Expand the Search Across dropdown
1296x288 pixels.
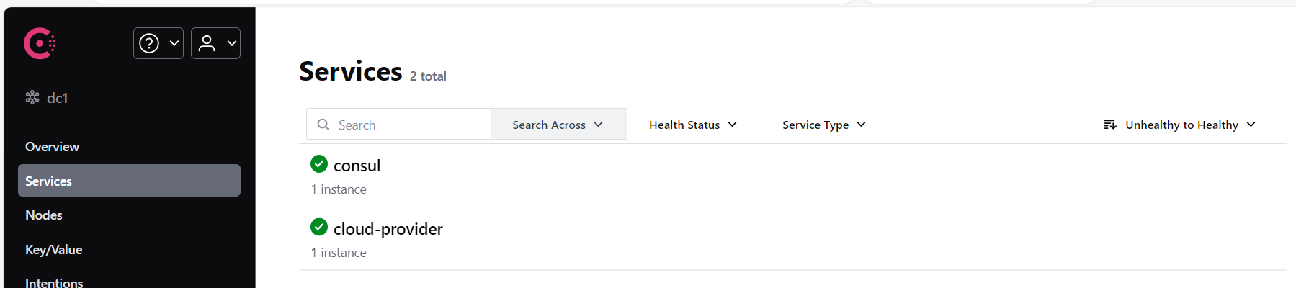(558, 124)
